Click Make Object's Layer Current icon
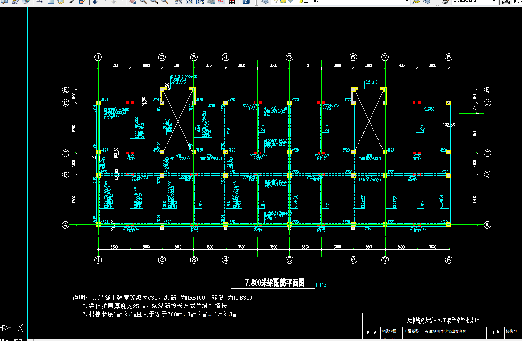This screenshot has width=522, height=341. click(415, 2)
